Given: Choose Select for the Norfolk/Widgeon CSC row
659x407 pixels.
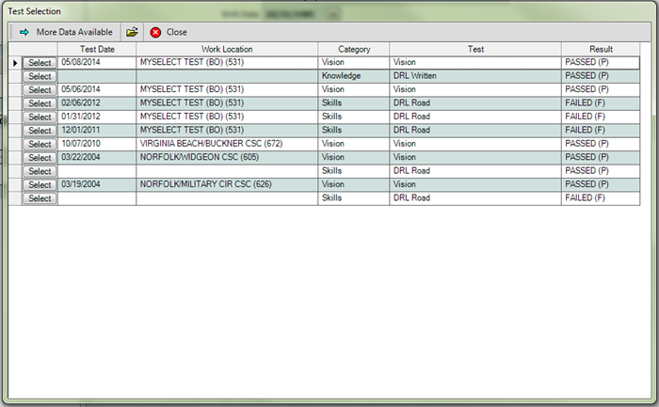Looking at the screenshot, I should tap(40, 158).
